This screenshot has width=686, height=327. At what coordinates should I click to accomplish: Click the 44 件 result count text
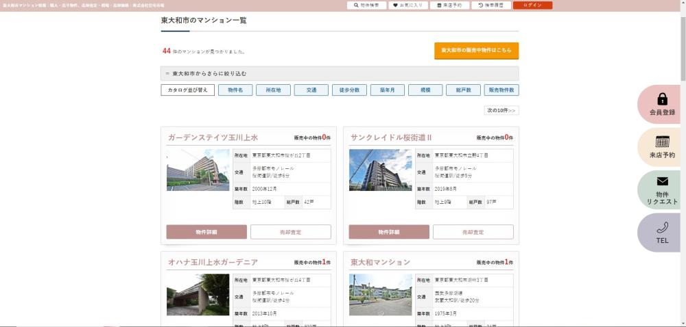pyautogui.click(x=204, y=51)
